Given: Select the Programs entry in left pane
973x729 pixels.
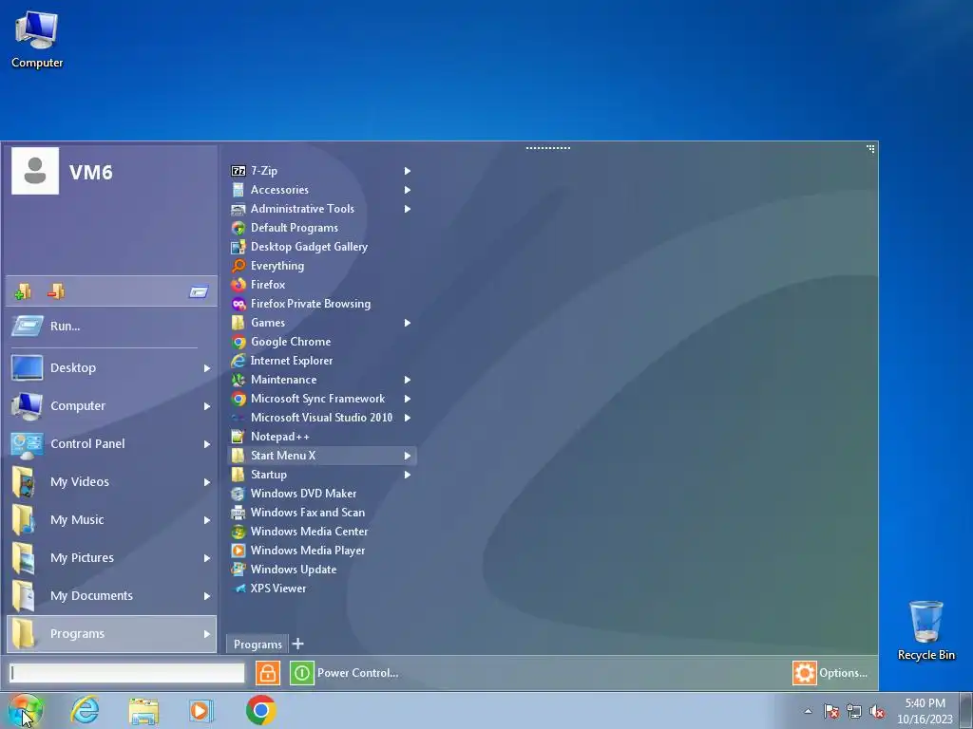Looking at the screenshot, I should (x=112, y=633).
